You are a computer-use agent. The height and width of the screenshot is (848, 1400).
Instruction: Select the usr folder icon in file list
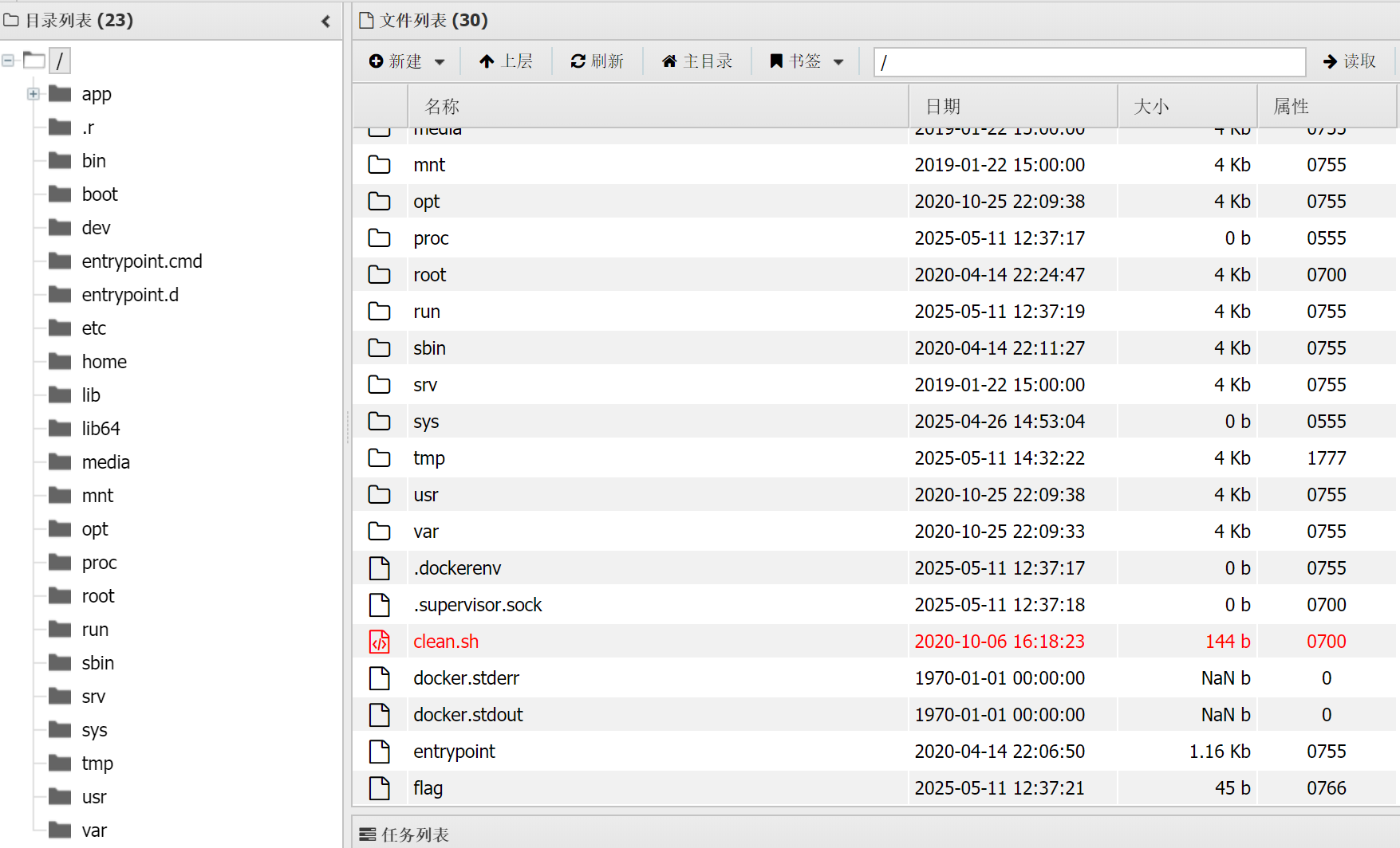pos(380,495)
